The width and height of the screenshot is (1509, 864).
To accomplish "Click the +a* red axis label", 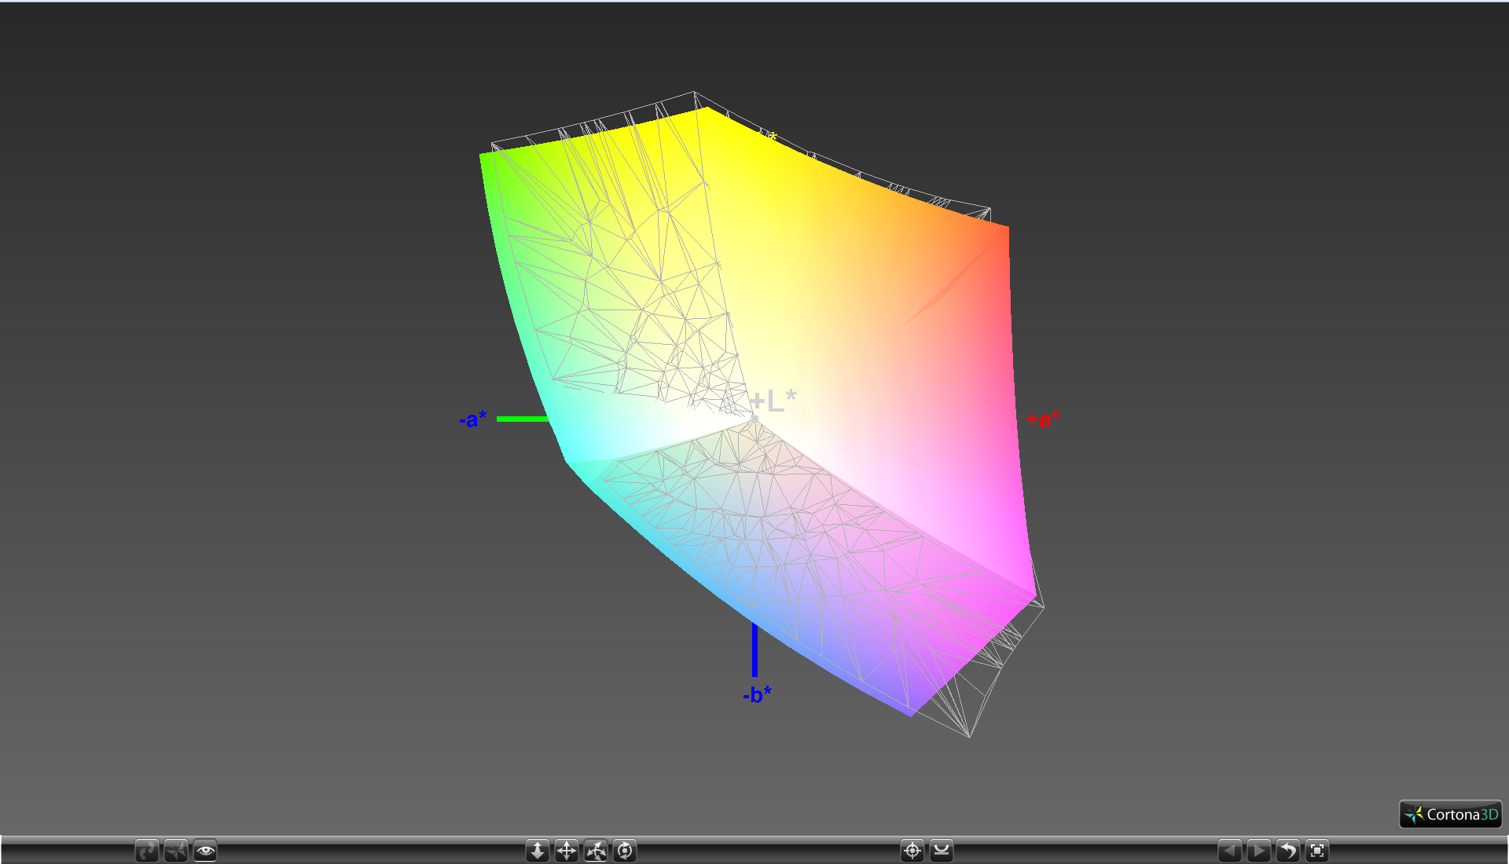I will tap(1043, 419).
